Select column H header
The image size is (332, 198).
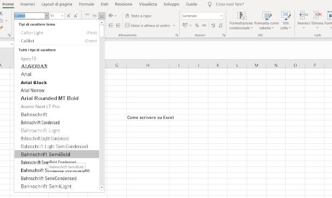pyautogui.click(x=148, y=65)
